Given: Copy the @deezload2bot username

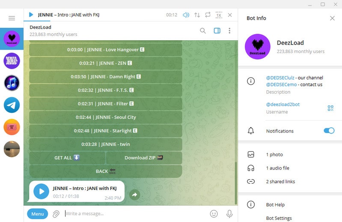Looking at the screenshot, I should [283, 104].
